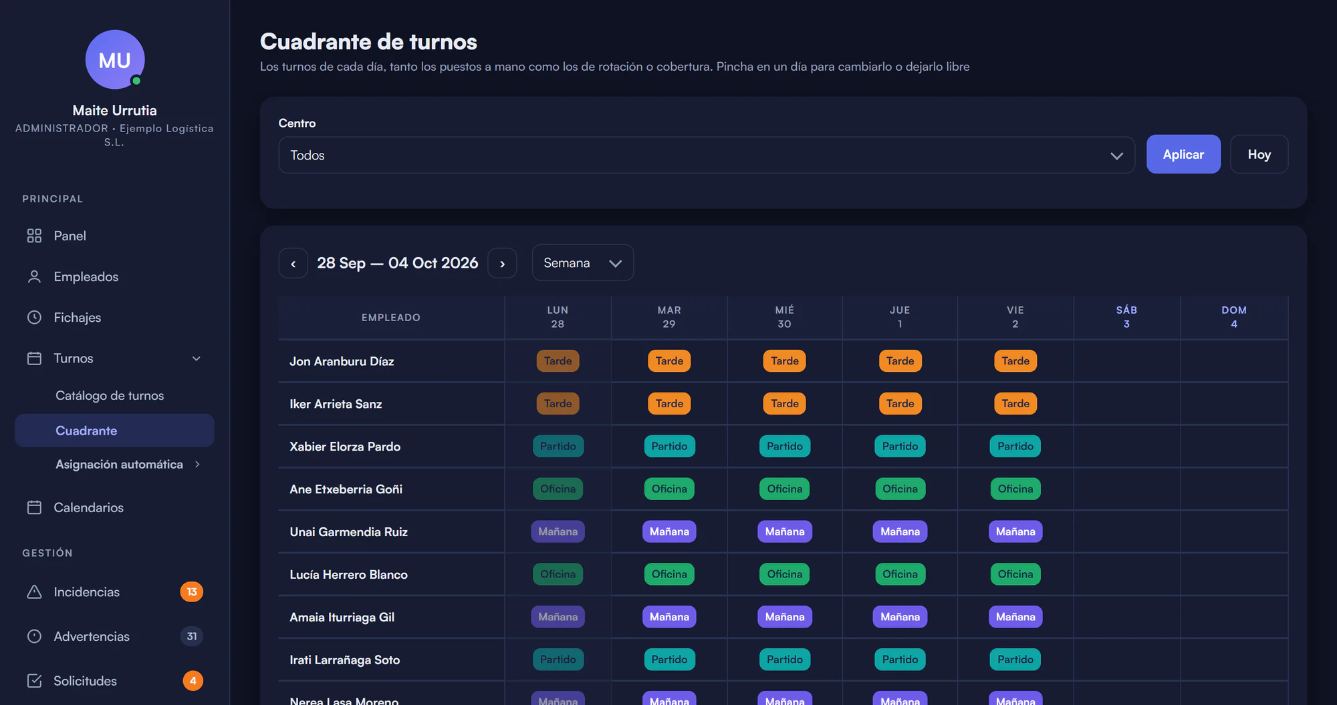The height and width of the screenshot is (705, 1337).
Task: Click the Calendarios calendar icon
Action: [34, 507]
